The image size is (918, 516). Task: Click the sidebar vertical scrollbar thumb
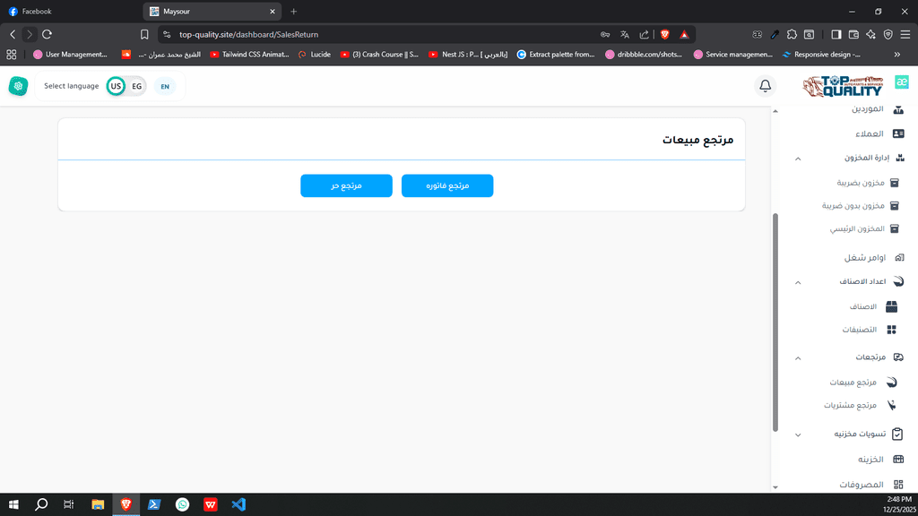pos(775,322)
